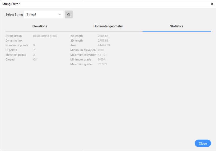Click the String Editor title bar text
This screenshot has width=216, height=151.
11,4
